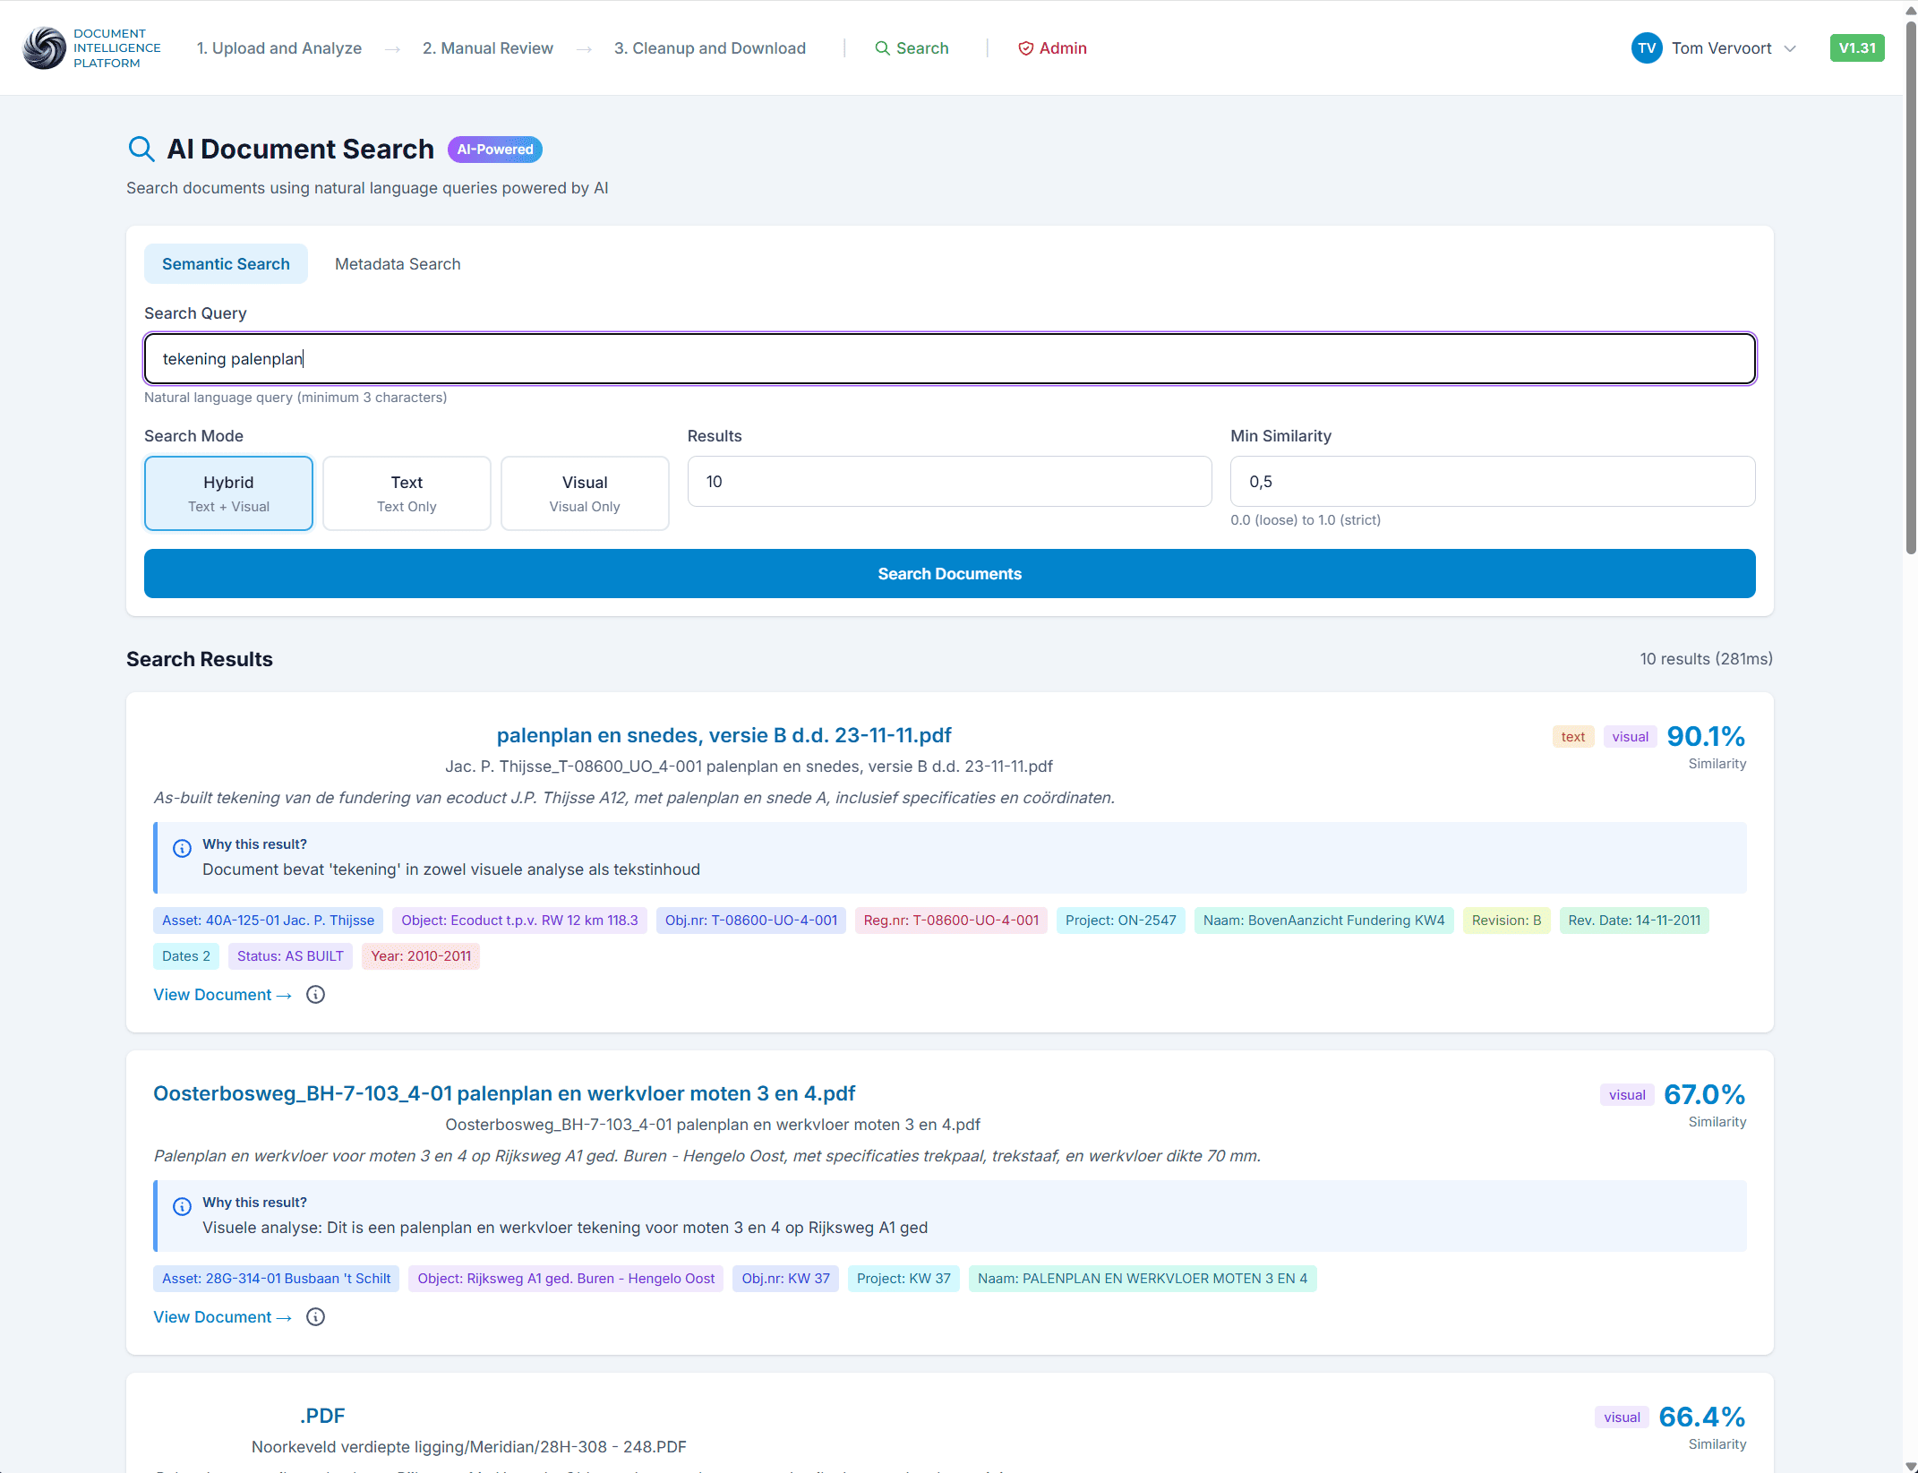Open the Manual Review step

tap(487, 47)
